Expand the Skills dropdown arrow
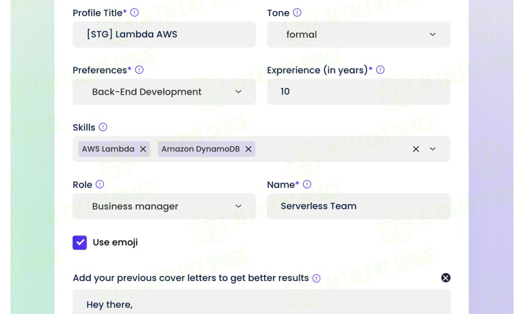 pyautogui.click(x=433, y=149)
